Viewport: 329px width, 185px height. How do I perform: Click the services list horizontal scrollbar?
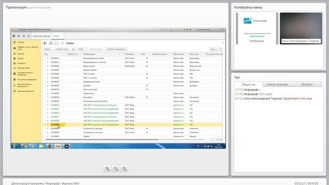(102, 139)
